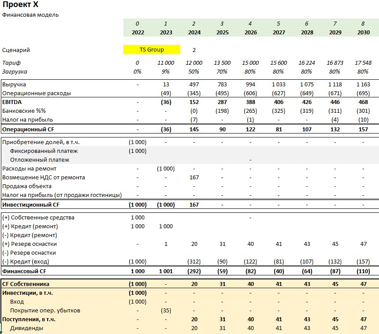The image size is (379, 334).
Task: Select the '(-) Резерв оснастки' row label
Action: [x=29, y=253]
